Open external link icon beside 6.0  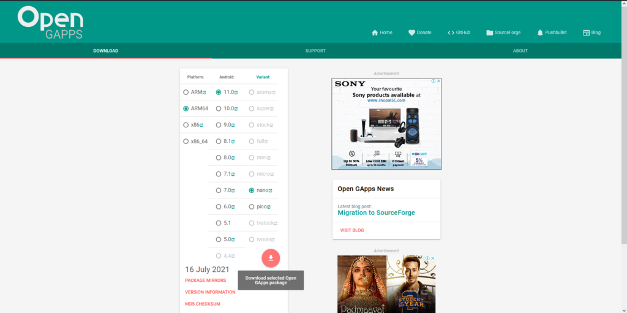coord(233,207)
